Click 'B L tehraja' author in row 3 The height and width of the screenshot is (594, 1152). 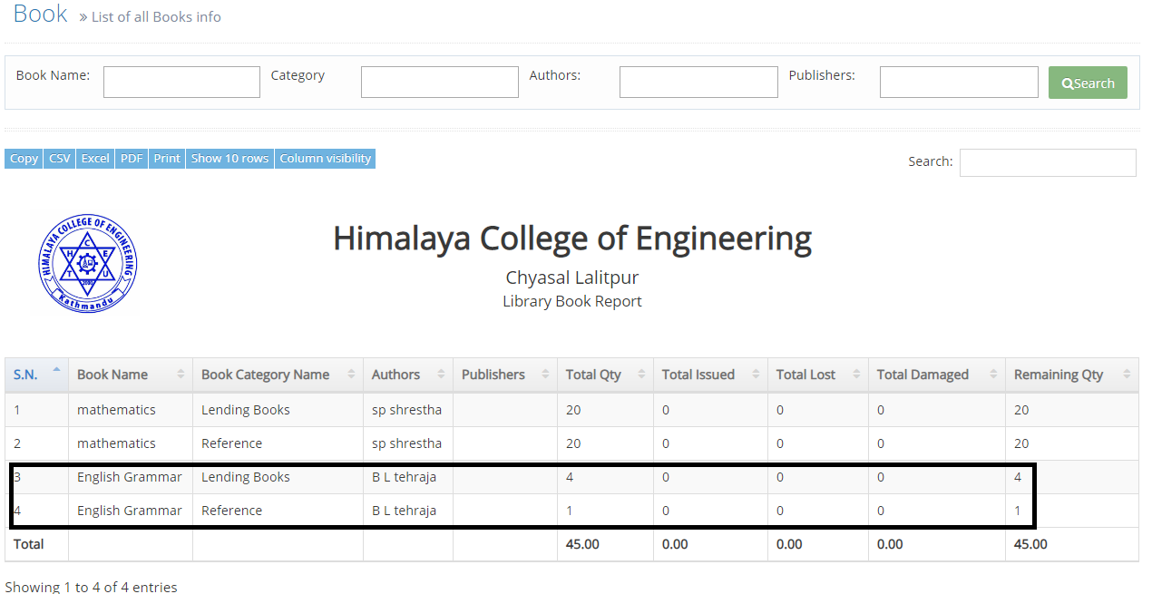(404, 477)
